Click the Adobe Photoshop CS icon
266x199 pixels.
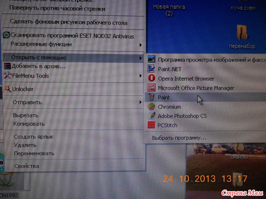coord(152,116)
